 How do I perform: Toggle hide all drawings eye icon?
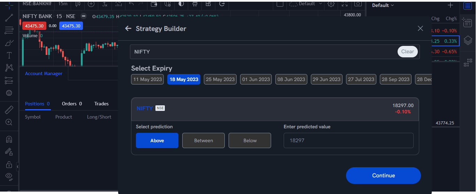[x=9, y=177]
